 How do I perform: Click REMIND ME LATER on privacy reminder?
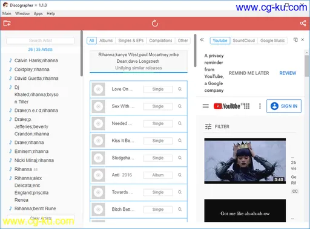249,73
